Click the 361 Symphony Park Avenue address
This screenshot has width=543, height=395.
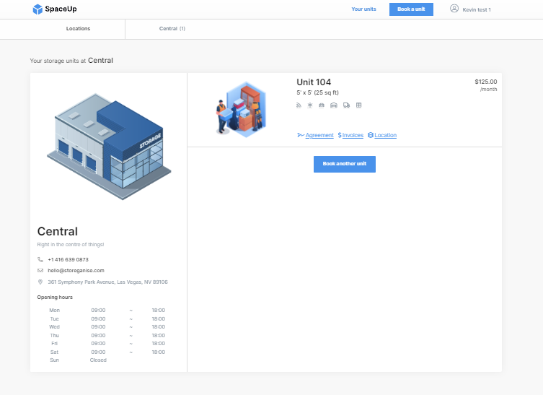point(107,282)
